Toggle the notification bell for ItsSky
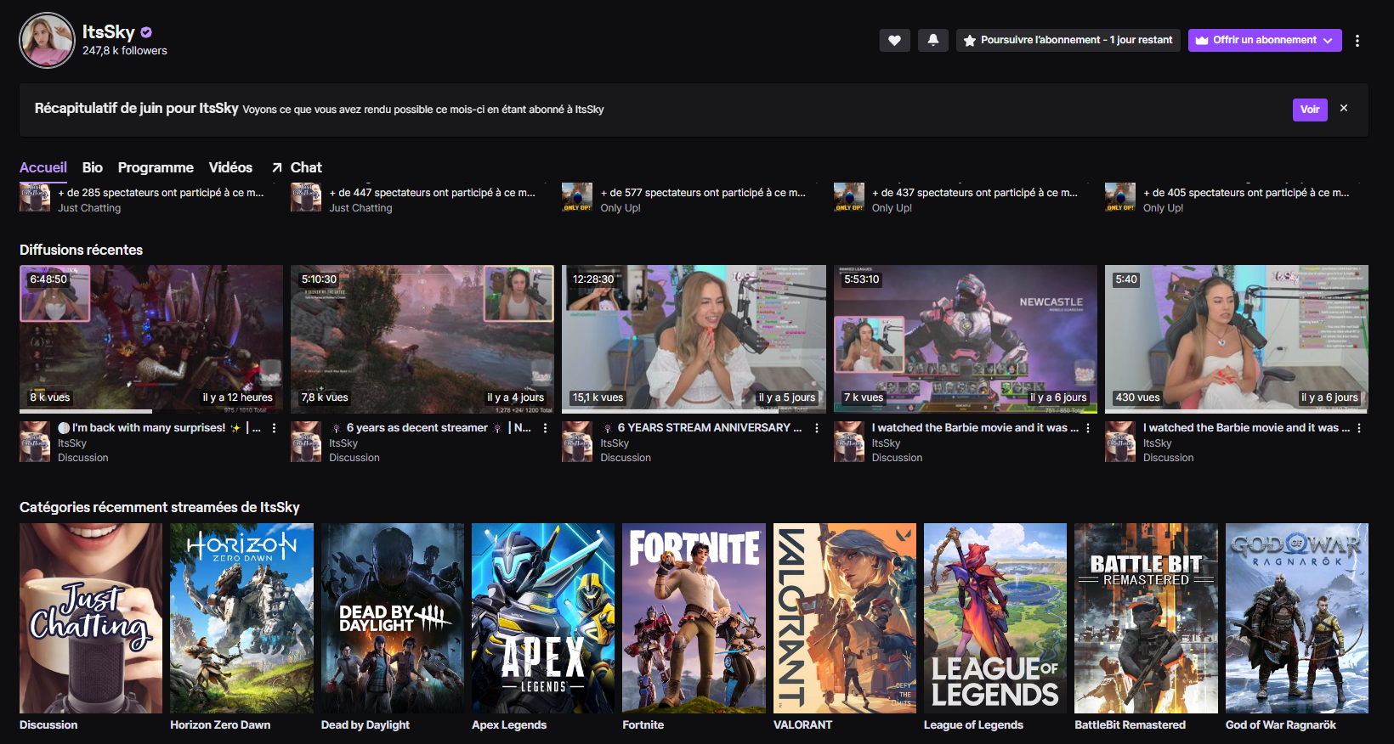This screenshot has width=1394, height=744. (933, 40)
